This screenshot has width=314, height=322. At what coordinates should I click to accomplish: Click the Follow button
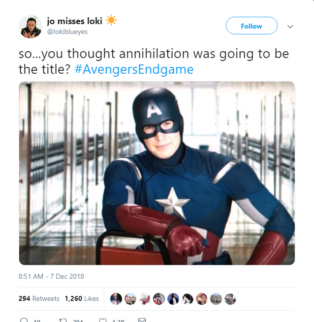(251, 26)
